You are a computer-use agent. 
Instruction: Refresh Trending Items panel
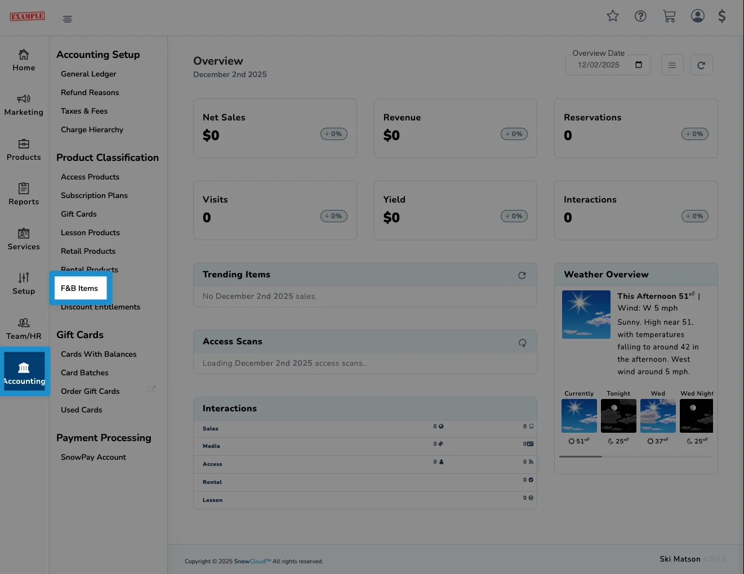[522, 275]
